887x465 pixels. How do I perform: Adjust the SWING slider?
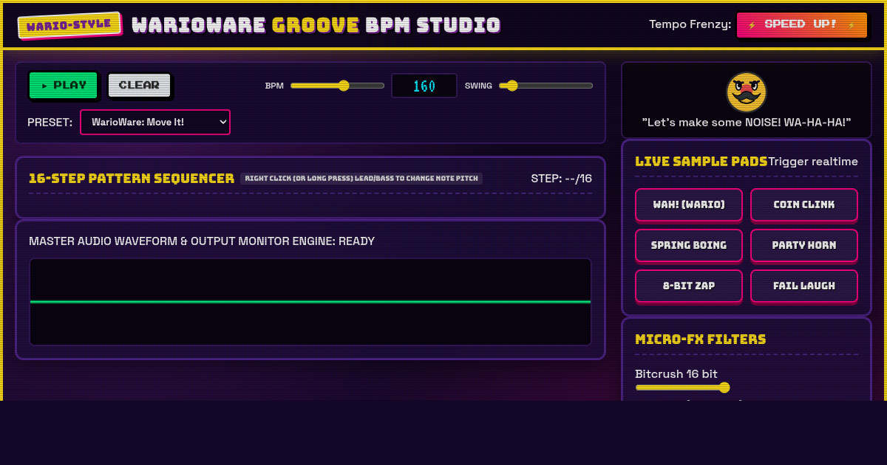(546, 86)
